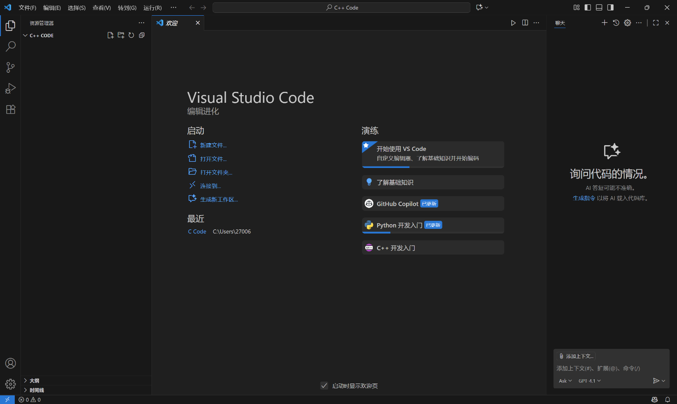677x404 pixels.
Task: Send the chat message
Action: 656,381
